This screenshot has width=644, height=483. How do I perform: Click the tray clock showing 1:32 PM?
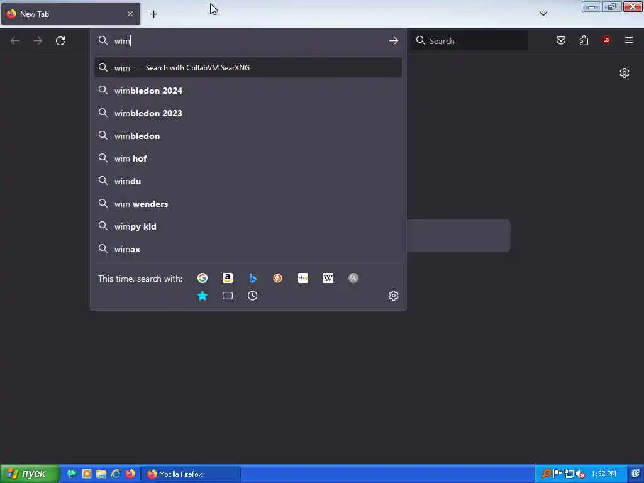tap(603, 474)
